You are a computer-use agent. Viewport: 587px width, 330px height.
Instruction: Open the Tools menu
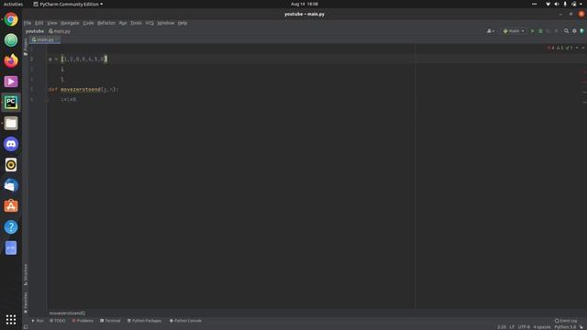click(136, 23)
